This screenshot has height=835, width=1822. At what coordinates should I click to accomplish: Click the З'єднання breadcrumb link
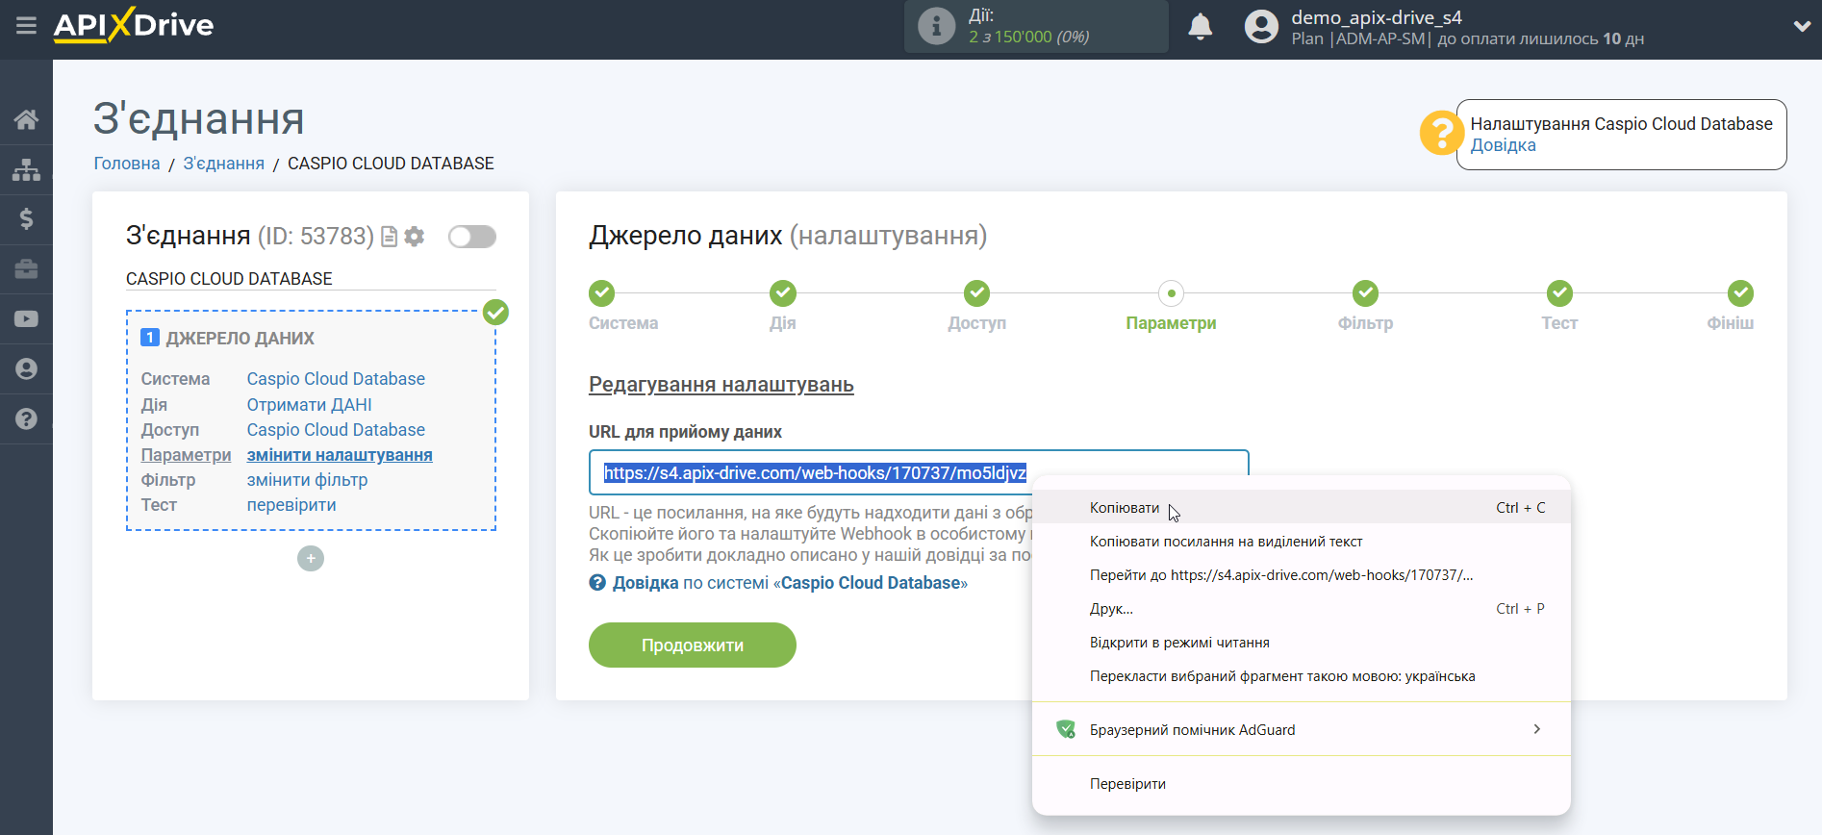tap(223, 164)
